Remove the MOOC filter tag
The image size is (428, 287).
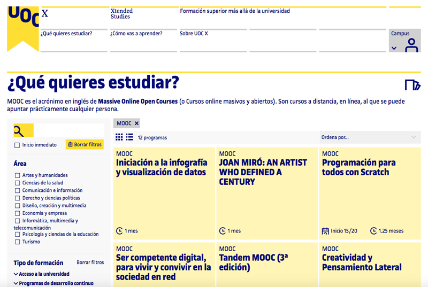136,123
